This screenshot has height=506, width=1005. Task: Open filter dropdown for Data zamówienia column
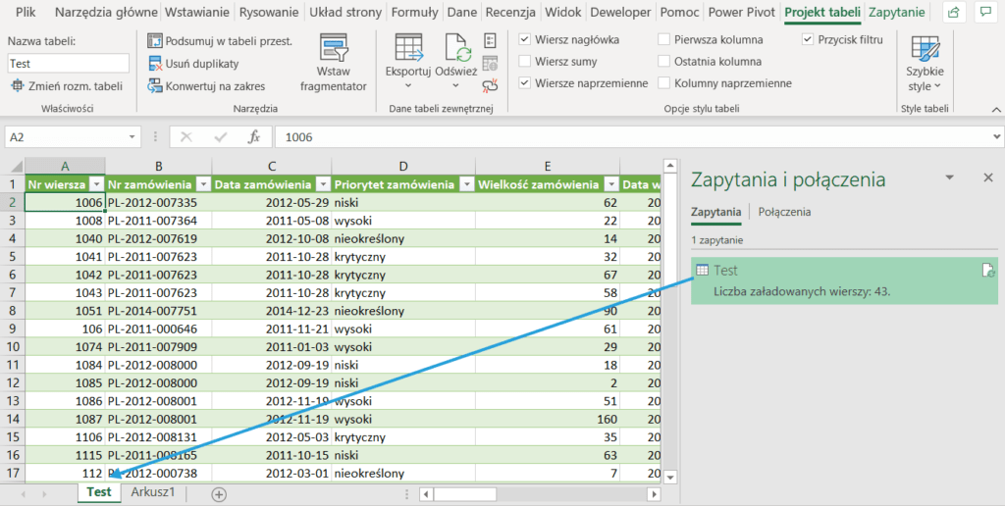coord(321,184)
